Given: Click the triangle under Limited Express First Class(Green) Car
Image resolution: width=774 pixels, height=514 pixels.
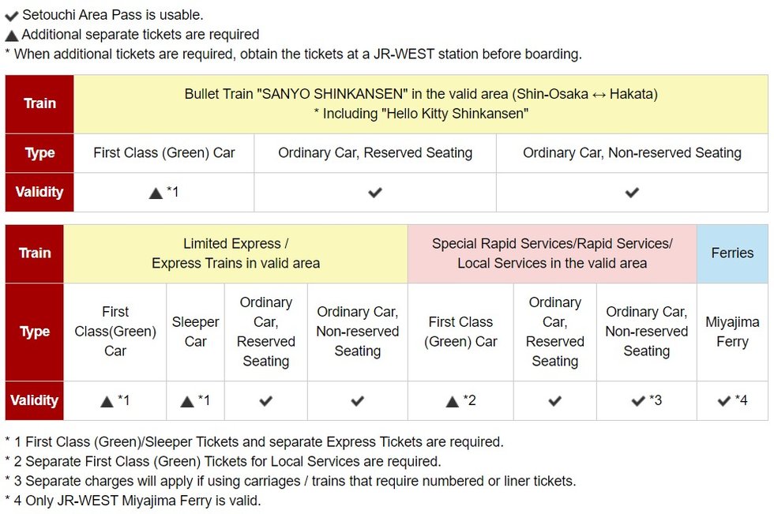Looking at the screenshot, I should point(107,401).
